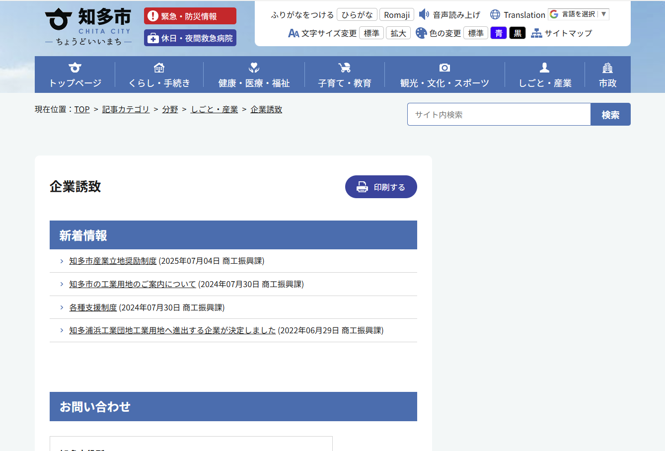Click chevron beside 知多浦浜工業団地 article

(x=62, y=330)
